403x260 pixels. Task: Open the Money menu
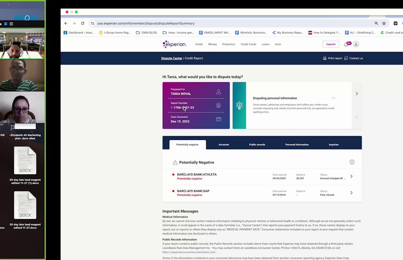coord(213,44)
